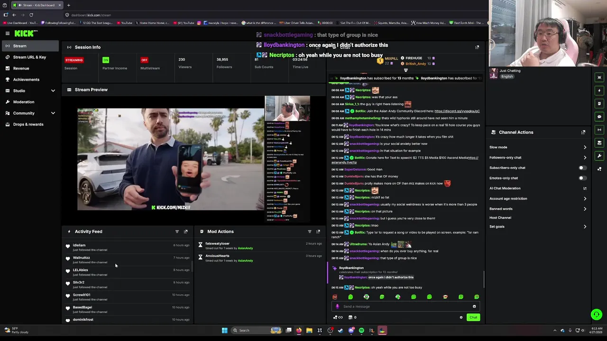Click the lightning bolt sidebar icon

point(599,90)
